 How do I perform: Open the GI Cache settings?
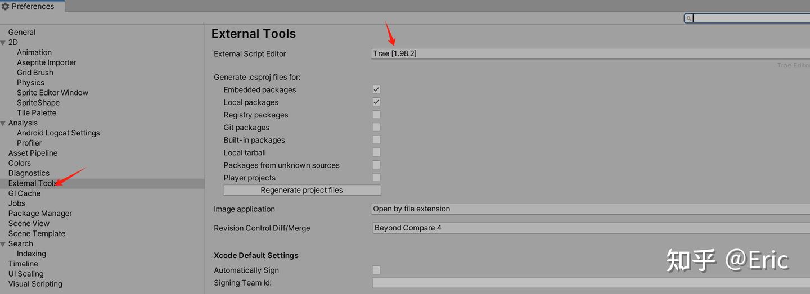click(x=24, y=193)
